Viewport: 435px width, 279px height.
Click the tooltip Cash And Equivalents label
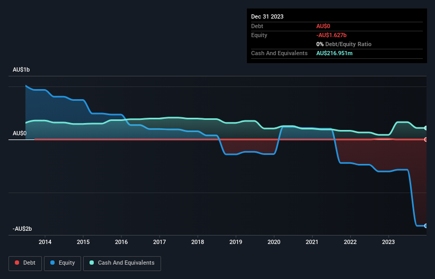(279, 53)
